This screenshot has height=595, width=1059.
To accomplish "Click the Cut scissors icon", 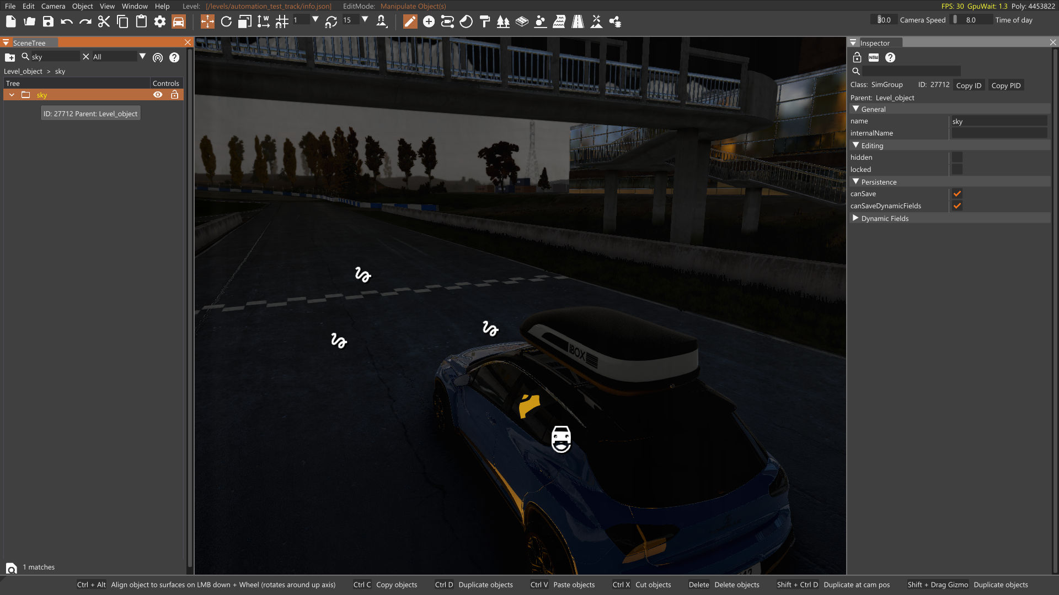I will 104,21.
